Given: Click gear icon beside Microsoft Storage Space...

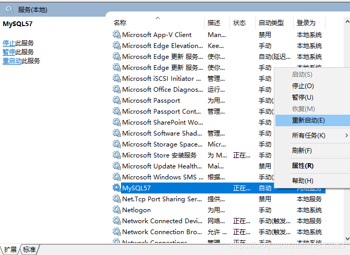Looking at the screenshot, I should click(x=116, y=144).
